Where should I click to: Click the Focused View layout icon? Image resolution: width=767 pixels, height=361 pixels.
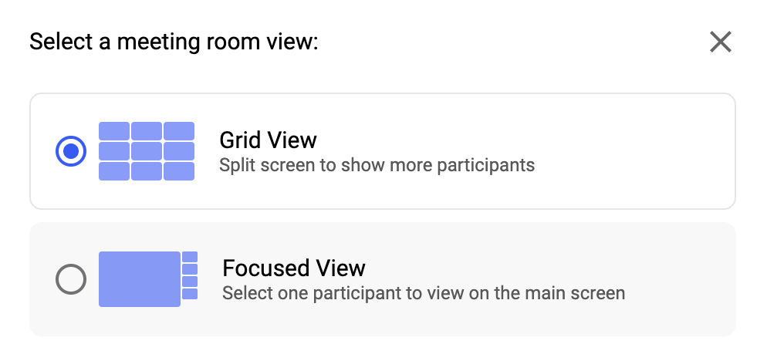[x=148, y=279]
